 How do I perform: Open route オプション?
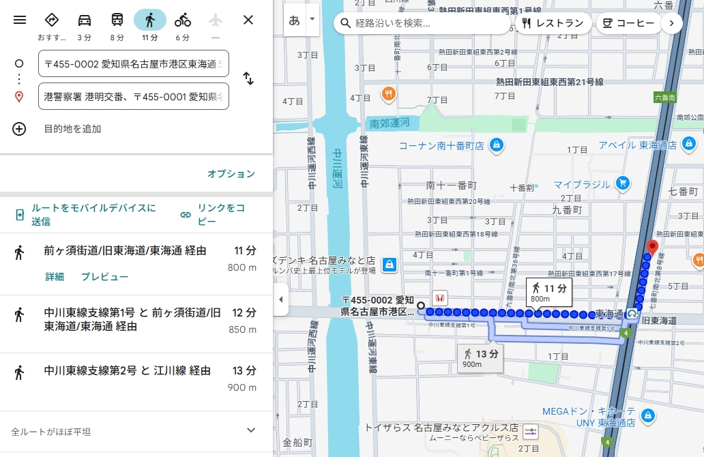(x=231, y=174)
